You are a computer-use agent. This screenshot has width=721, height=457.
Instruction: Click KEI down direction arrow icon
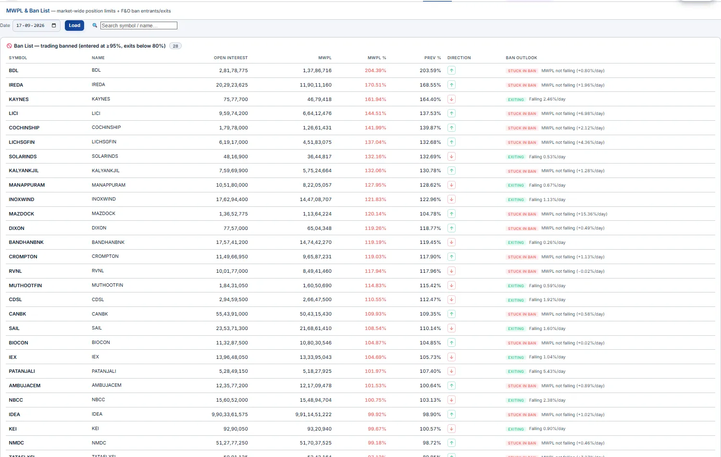(x=451, y=429)
